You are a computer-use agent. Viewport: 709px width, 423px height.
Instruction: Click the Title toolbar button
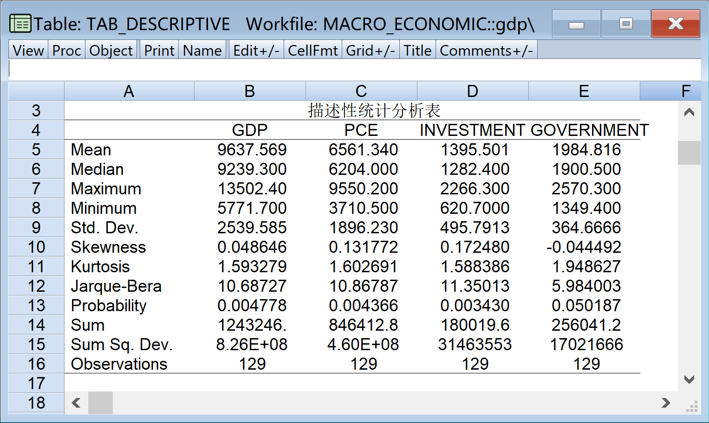click(417, 50)
